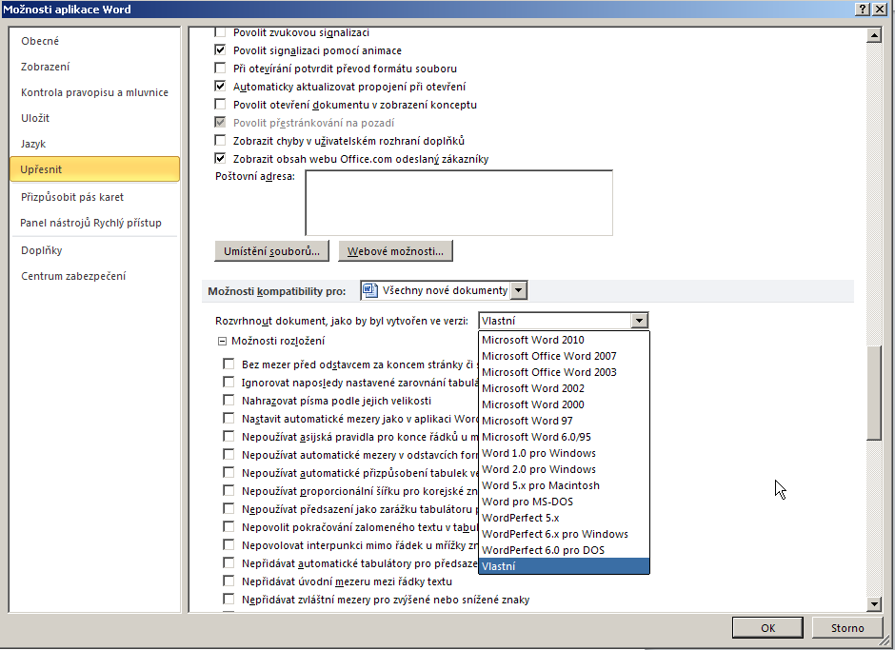Select WordPerfect 5.x option
This screenshot has width=895, height=650.
tap(564, 518)
